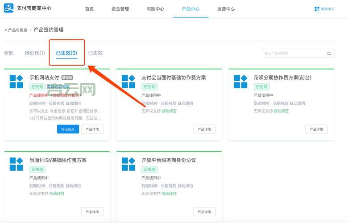Image resolution: width=348 pixels, height=223 pixels.
Task: Open the 运营中心 nav tab
Action: (x=226, y=9)
